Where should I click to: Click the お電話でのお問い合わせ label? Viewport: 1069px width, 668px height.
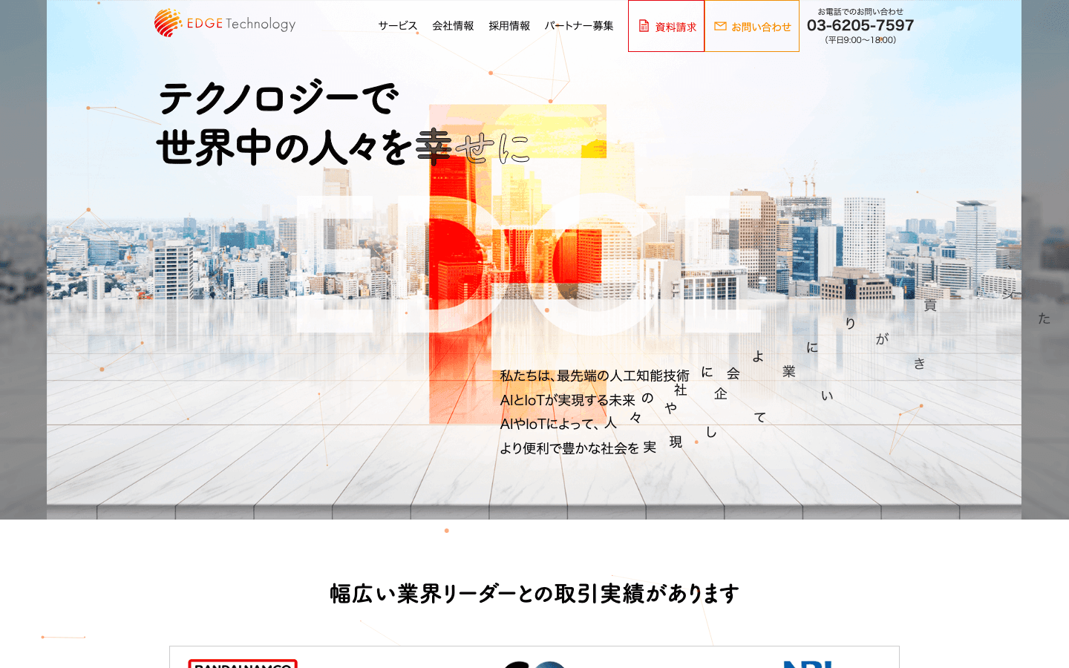coord(860,11)
